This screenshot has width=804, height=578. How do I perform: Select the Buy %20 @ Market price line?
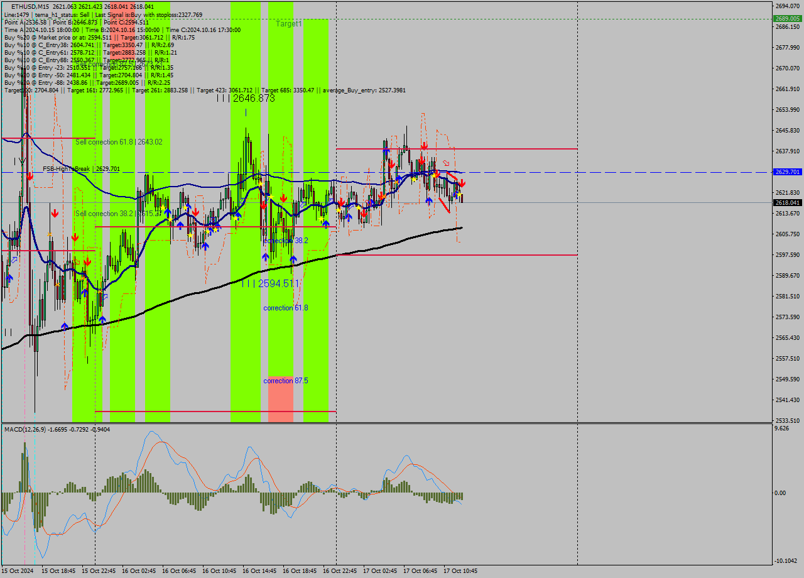click(99, 37)
